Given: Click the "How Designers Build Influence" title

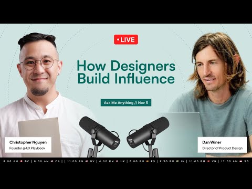Looking at the screenshot, I should click(126, 72).
